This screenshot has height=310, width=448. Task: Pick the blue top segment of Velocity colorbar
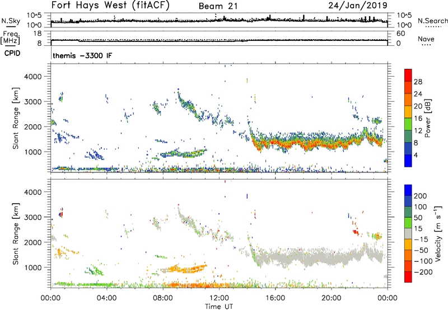click(408, 190)
